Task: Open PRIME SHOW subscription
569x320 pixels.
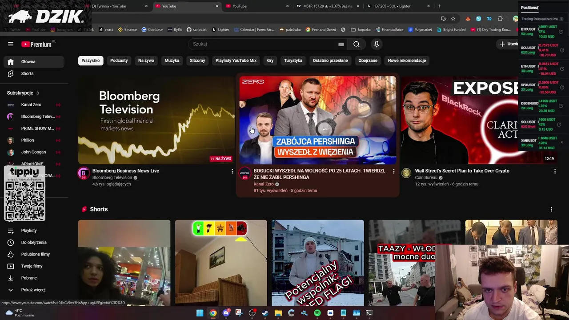Action: click(x=34, y=128)
